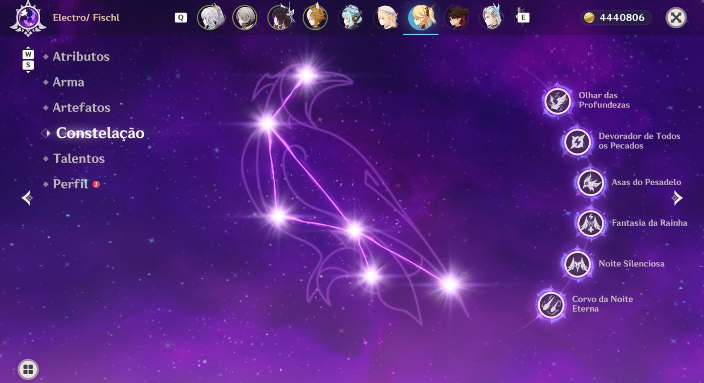This screenshot has height=383, width=704.
Task: Select the short gray-haired character portrait
Action: tap(245, 18)
